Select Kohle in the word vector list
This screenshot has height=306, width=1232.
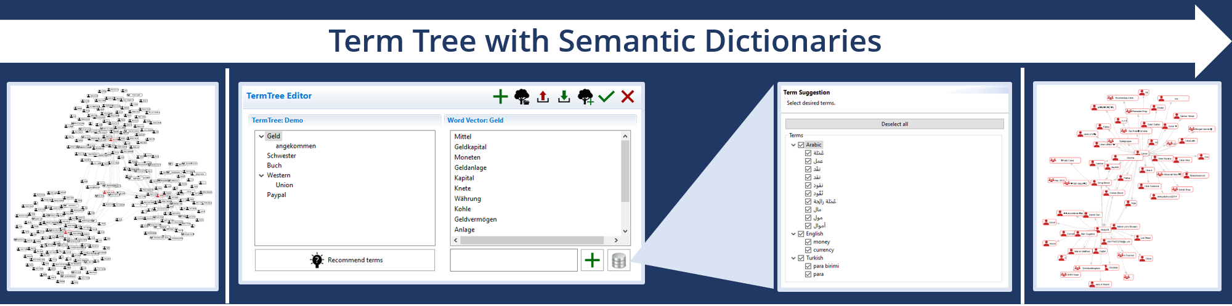(x=463, y=209)
